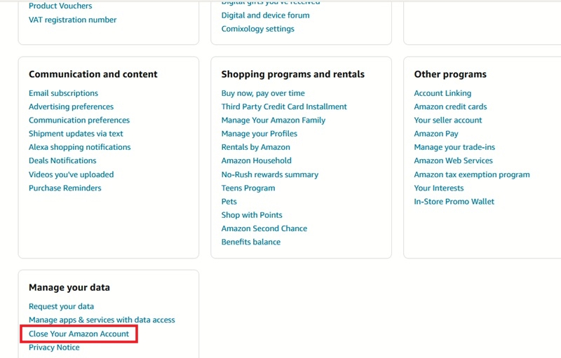Open Amazon Pay link
This screenshot has height=358, width=561.
pos(436,134)
